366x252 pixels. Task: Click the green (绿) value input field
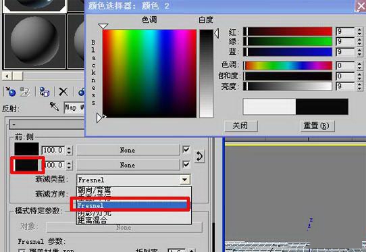point(345,42)
